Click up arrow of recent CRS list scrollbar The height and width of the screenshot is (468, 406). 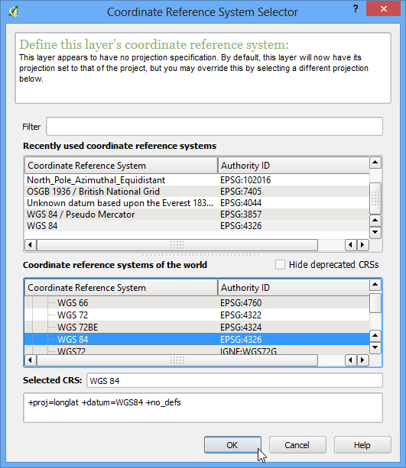pyautogui.click(x=375, y=163)
